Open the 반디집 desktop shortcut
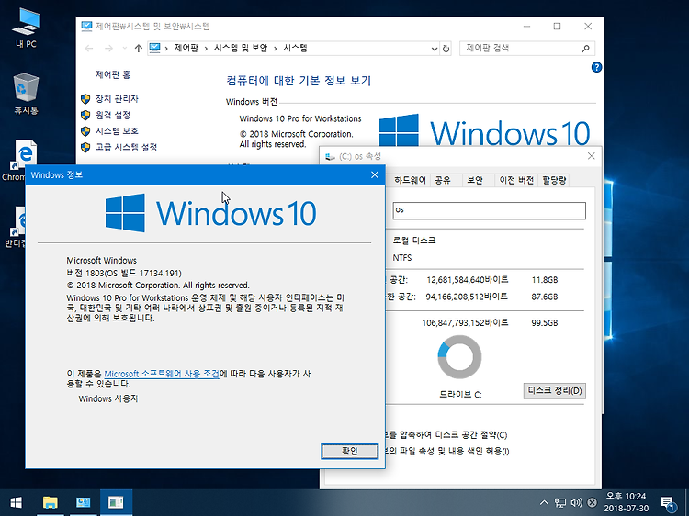This screenshot has width=689, height=516. (17, 228)
